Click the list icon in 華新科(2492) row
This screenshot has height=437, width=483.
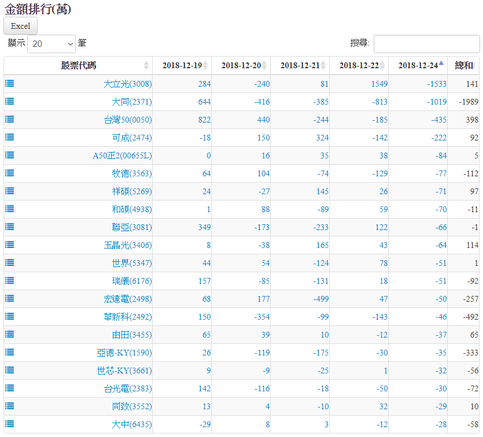[x=9, y=316]
